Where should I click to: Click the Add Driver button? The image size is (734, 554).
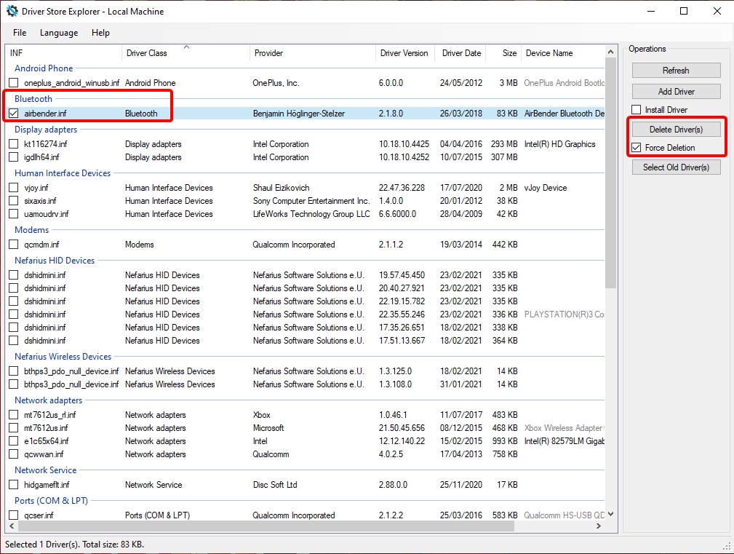pyautogui.click(x=676, y=91)
